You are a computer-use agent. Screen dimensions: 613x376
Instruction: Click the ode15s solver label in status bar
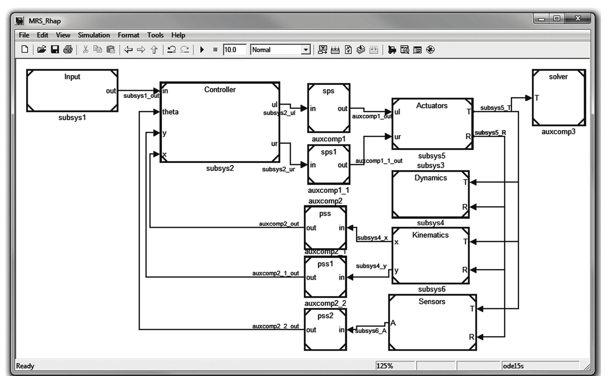(x=513, y=366)
